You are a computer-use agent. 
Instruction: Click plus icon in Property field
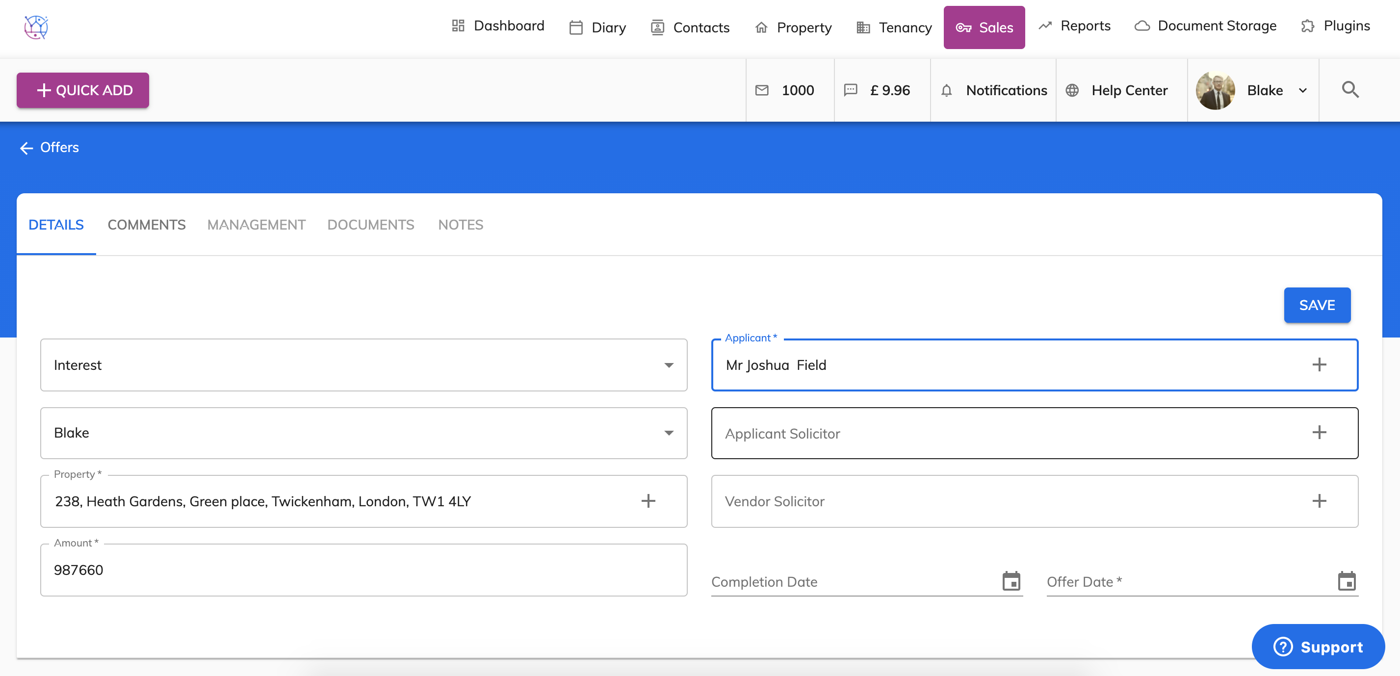[x=648, y=501]
